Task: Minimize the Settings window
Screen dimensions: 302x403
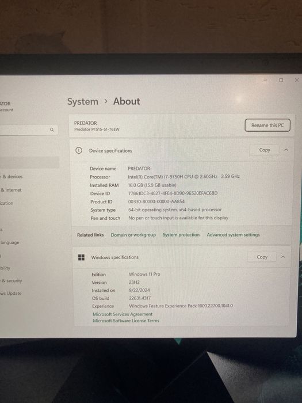Action: coord(266,80)
